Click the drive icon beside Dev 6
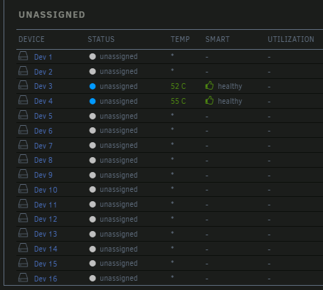Image resolution: width=323 pixels, height=290 pixels. tap(23, 130)
